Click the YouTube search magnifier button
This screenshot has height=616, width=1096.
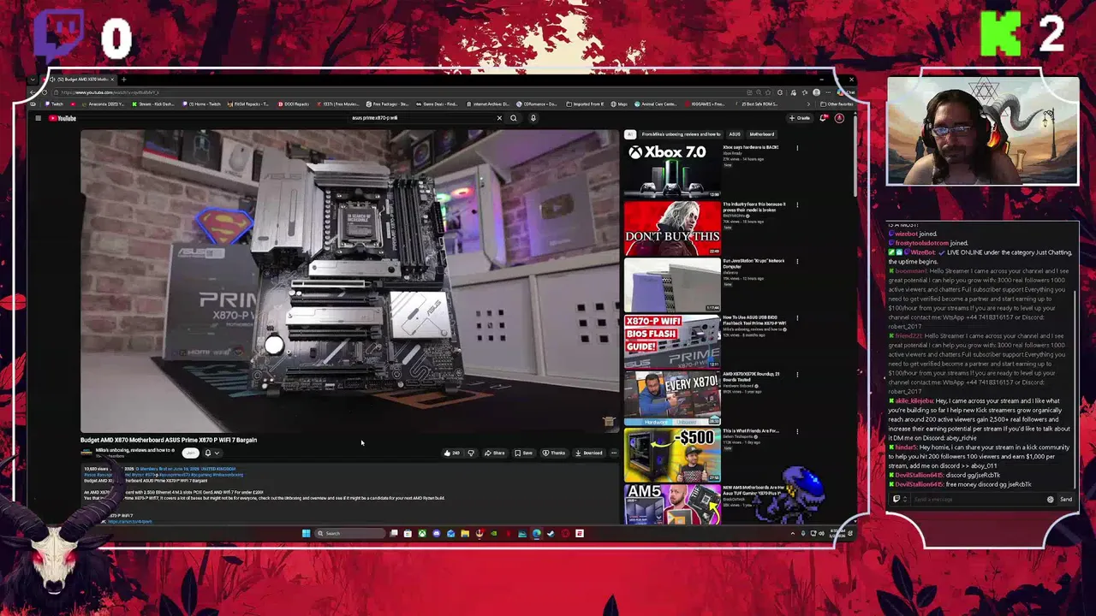(514, 118)
